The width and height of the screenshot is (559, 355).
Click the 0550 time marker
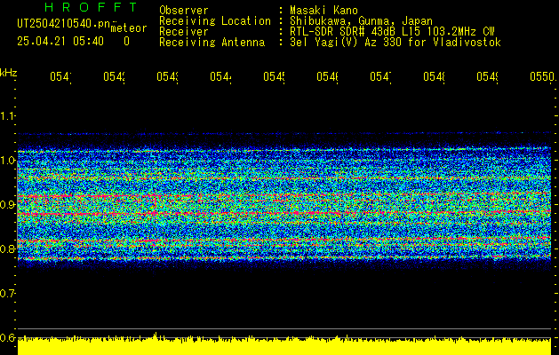(x=543, y=77)
